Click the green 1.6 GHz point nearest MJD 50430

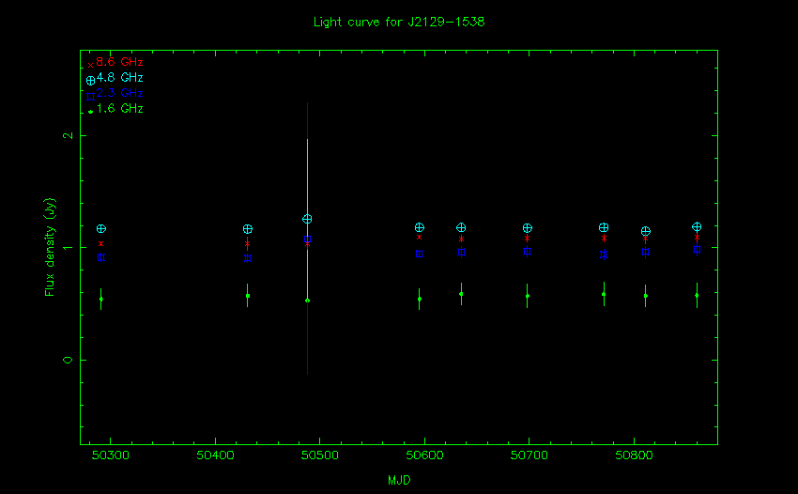248,296
